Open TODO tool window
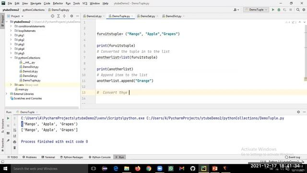 click(x=12, y=157)
